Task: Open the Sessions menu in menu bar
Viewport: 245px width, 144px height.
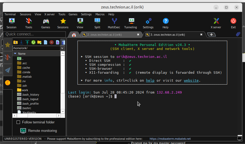Action: [26, 14]
